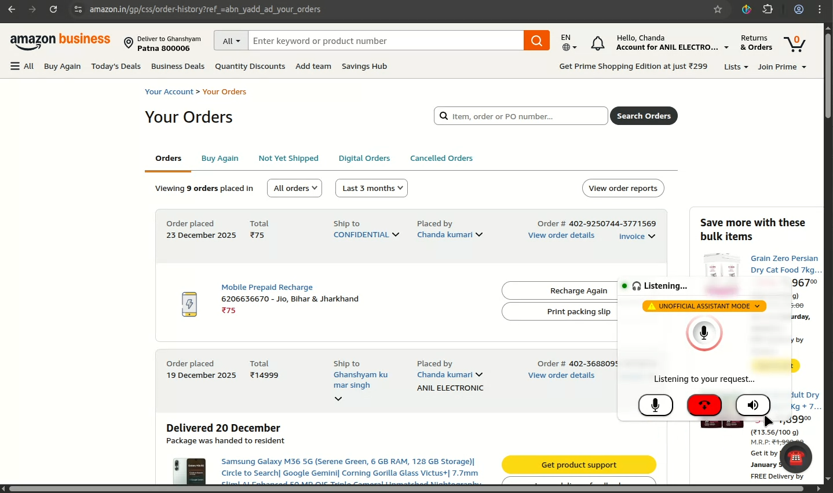Open Today's Deals in the nav bar
Image resolution: width=833 pixels, height=493 pixels.
coord(116,67)
